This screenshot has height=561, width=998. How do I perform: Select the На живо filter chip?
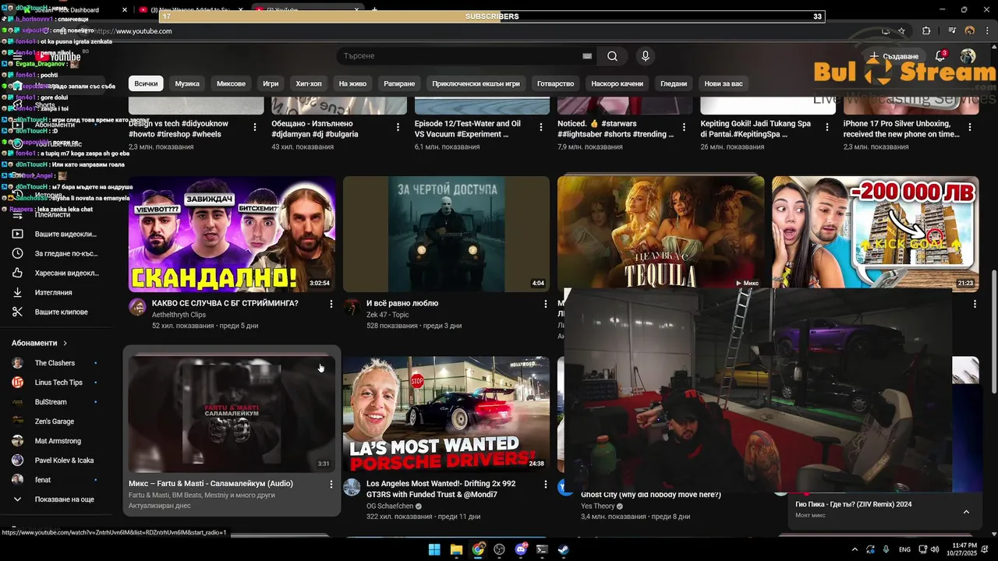pos(352,83)
